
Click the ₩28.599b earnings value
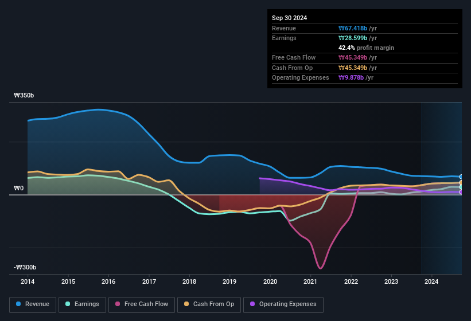pos(353,38)
